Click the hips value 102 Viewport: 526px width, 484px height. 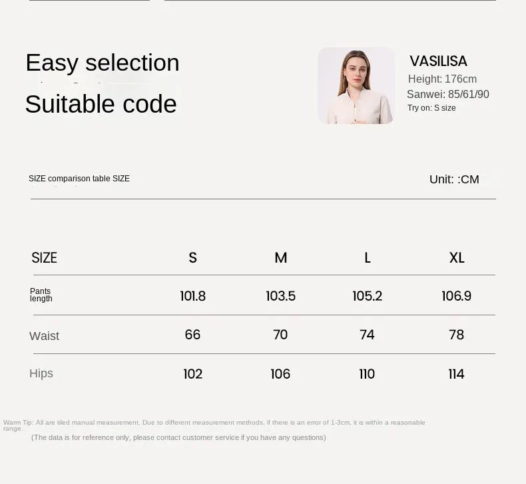click(x=192, y=374)
